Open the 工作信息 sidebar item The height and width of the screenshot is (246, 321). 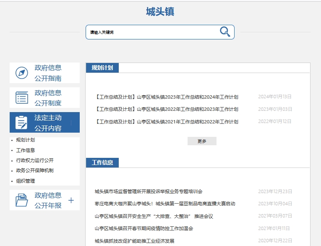tap(25, 150)
